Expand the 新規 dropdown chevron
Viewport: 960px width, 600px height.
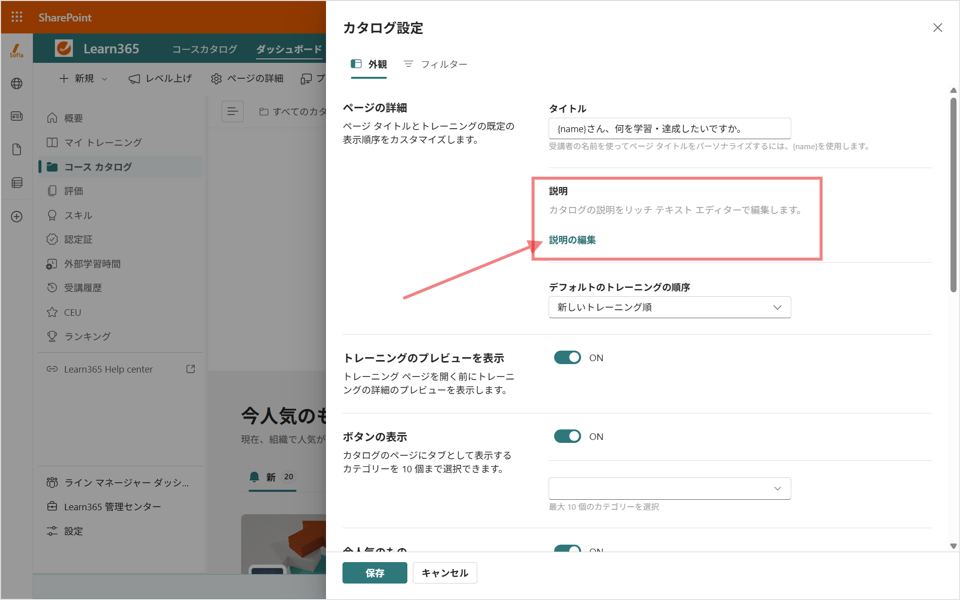(x=104, y=79)
